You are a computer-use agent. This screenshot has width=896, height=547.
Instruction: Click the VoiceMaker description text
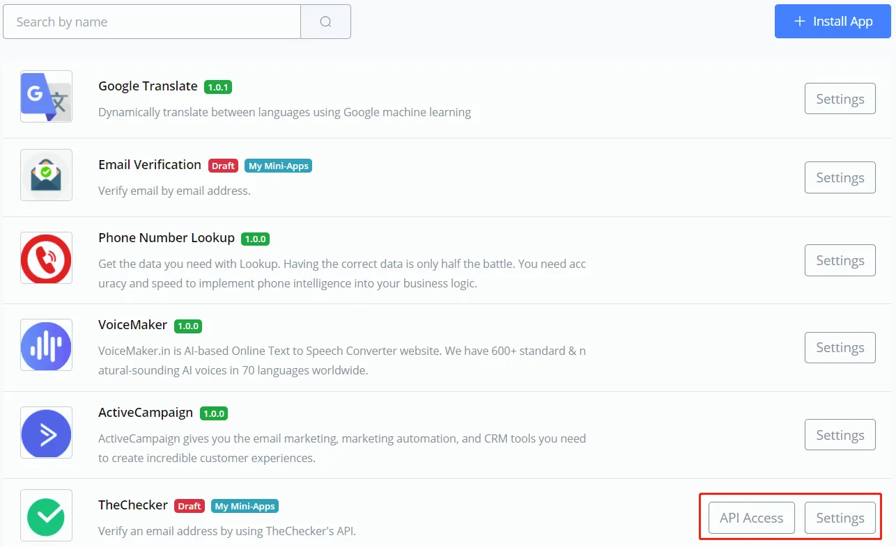pyautogui.click(x=342, y=360)
